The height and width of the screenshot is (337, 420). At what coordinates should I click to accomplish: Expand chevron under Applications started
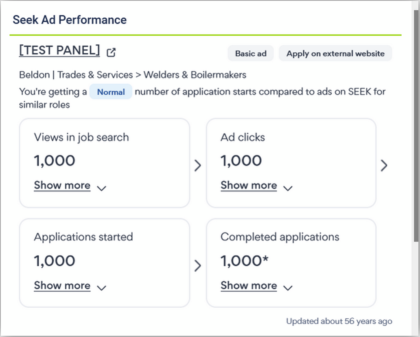[x=102, y=288]
